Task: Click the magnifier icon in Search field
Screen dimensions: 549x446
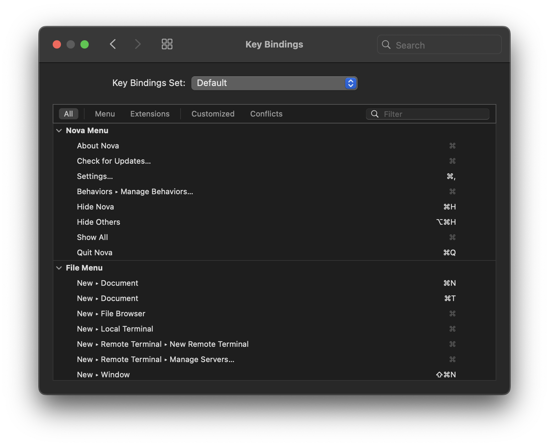Action: [x=386, y=45]
